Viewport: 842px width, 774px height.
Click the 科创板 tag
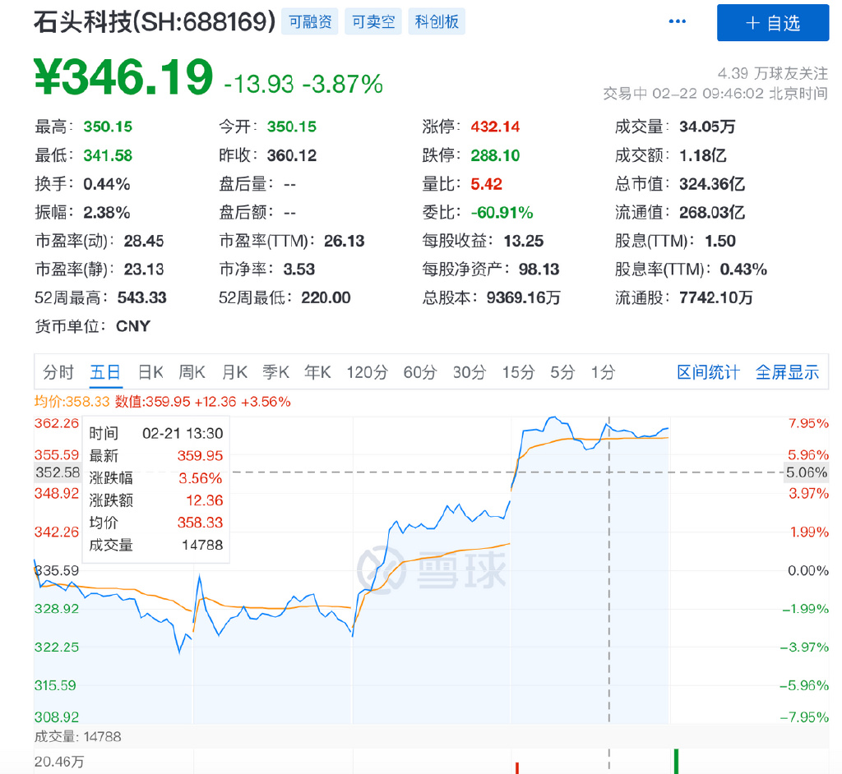(437, 21)
